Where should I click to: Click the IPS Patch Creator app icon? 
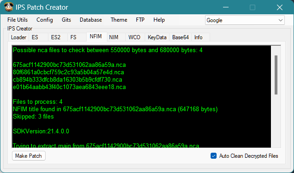8,7
